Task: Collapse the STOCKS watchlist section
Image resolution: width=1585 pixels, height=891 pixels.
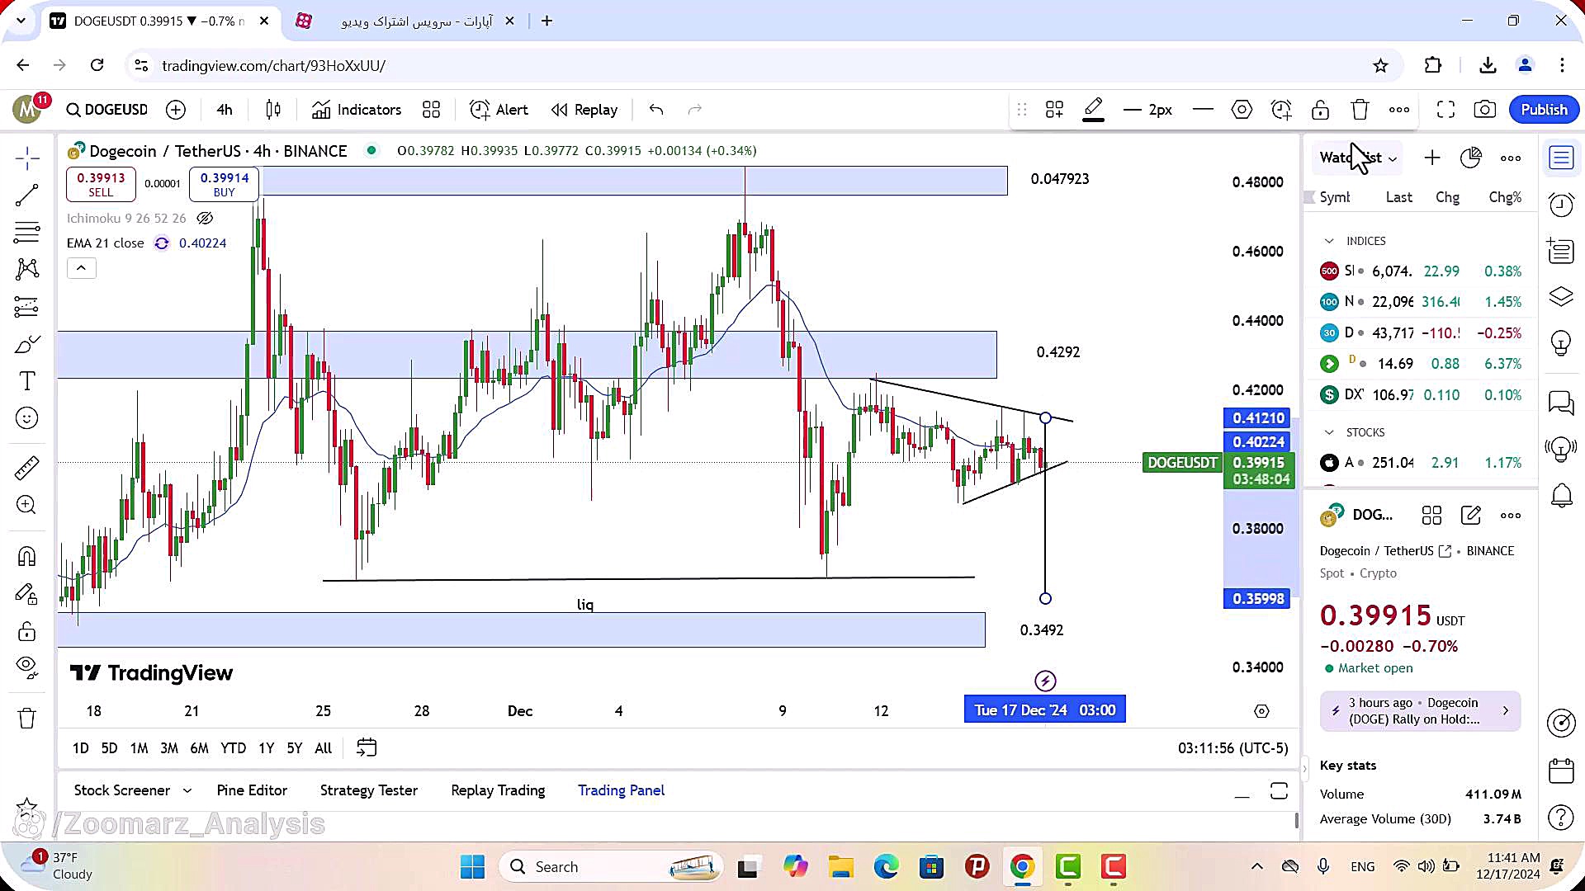Action: (1329, 432)
